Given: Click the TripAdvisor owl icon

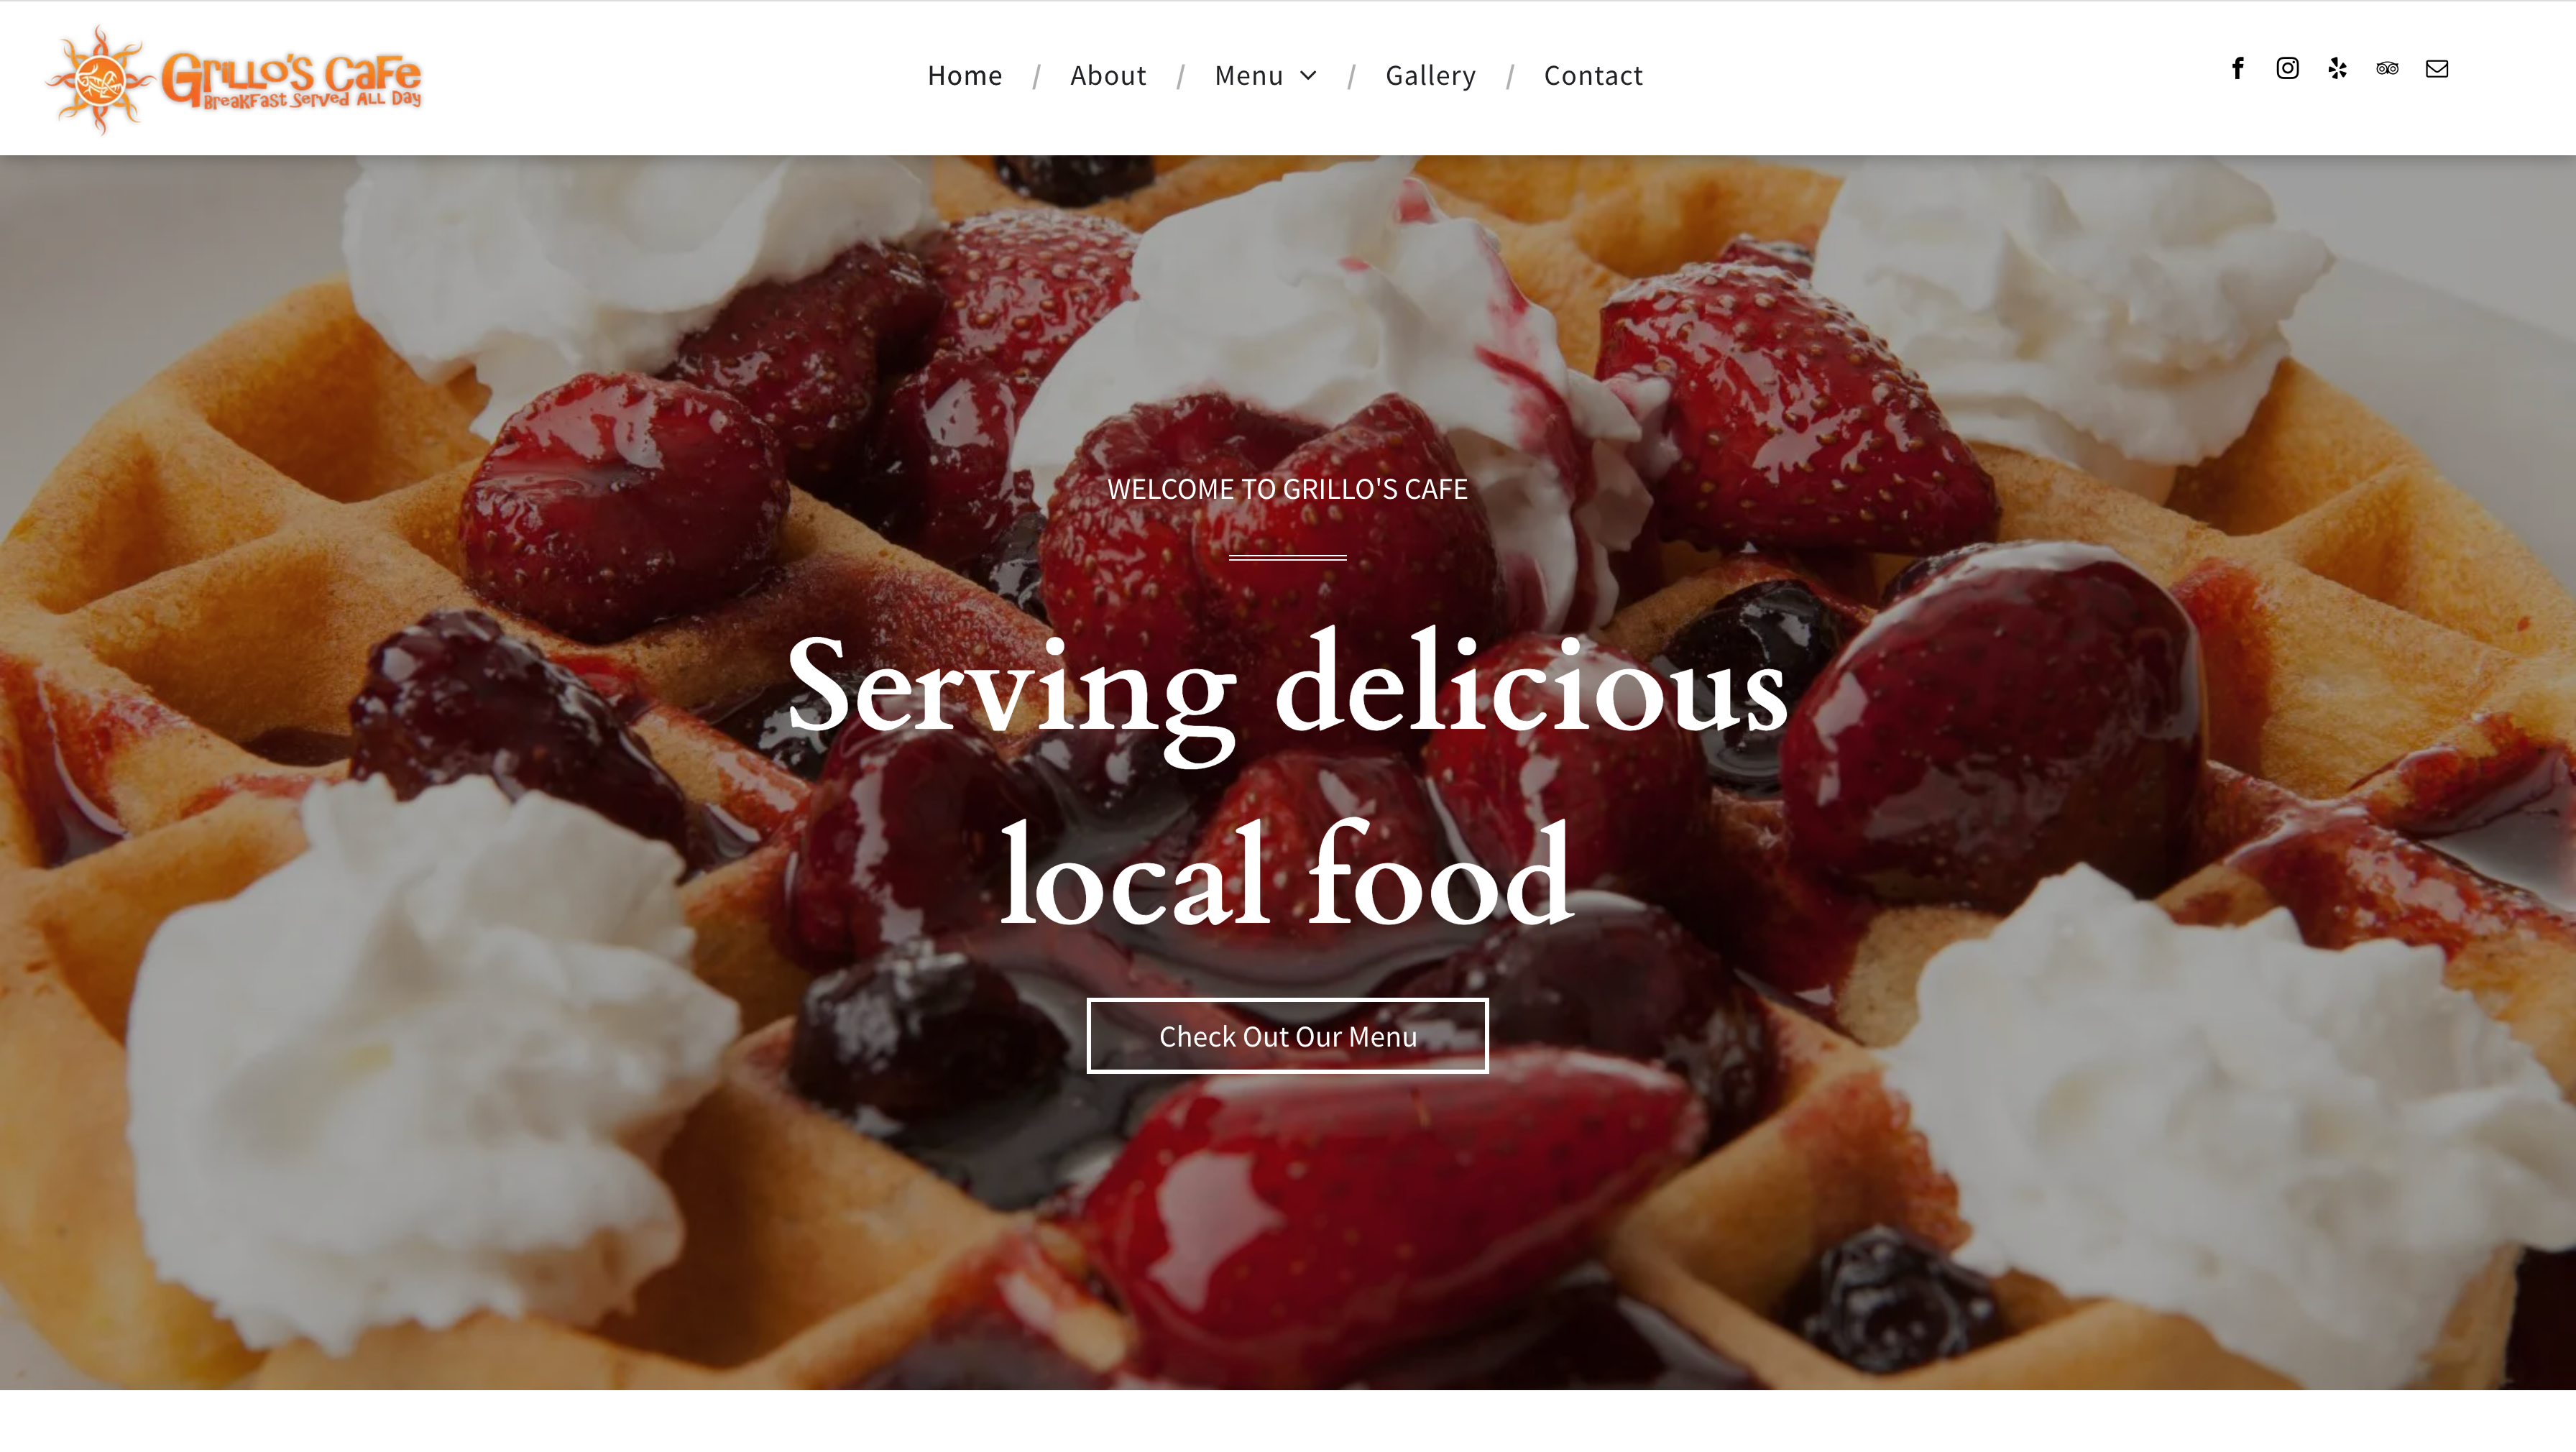Looking at the screenshot, I should (x=2387, y=68).
